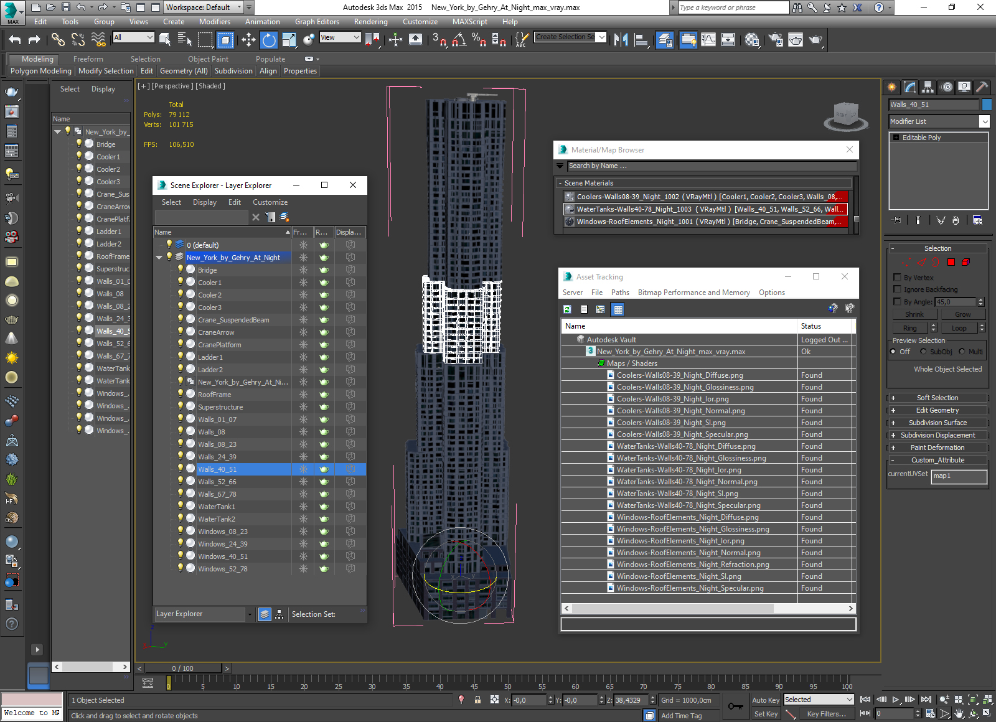Screen dimensions: 996x722
Task: Click Zoom Extents All viewport icon
Action: [x=987, y=700]
